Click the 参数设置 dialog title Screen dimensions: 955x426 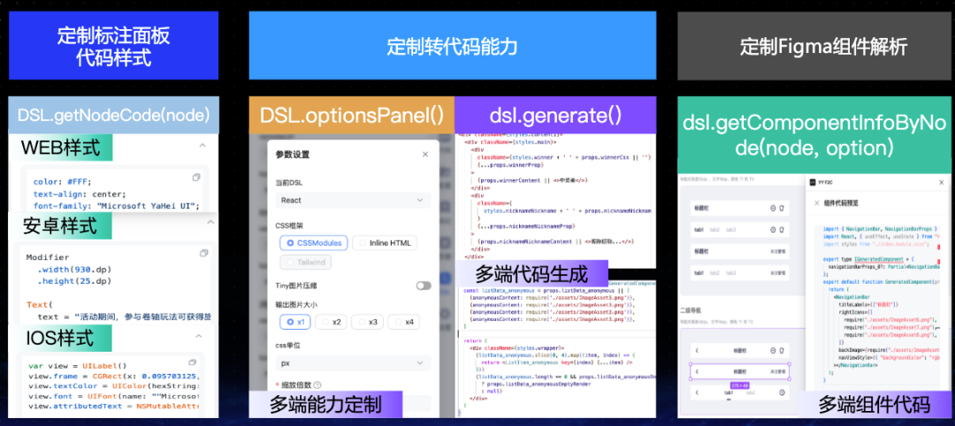tap(293, 155)
